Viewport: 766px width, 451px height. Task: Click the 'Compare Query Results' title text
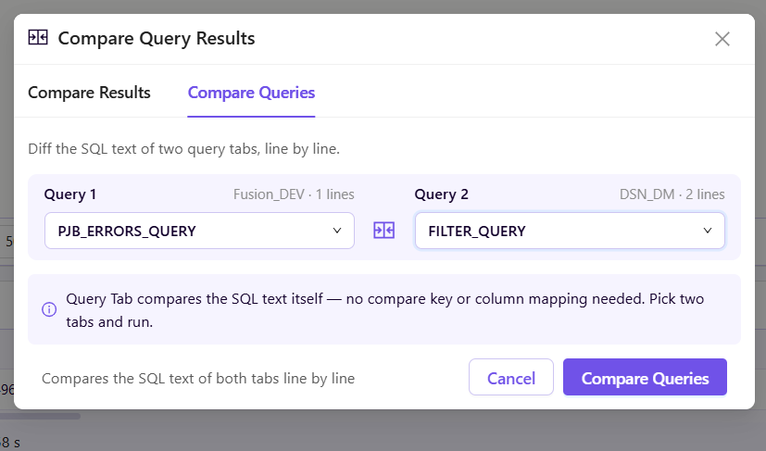click(157, 38)
